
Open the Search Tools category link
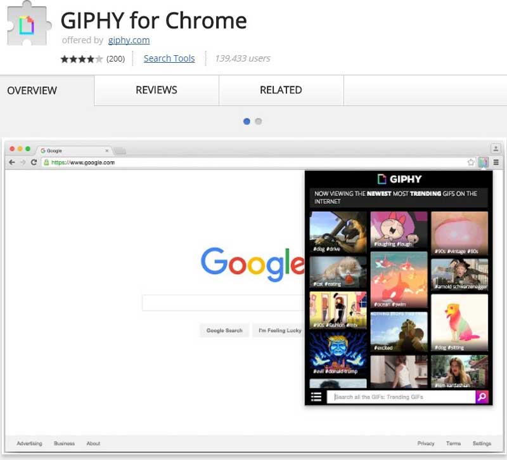(x=169, y=58)
